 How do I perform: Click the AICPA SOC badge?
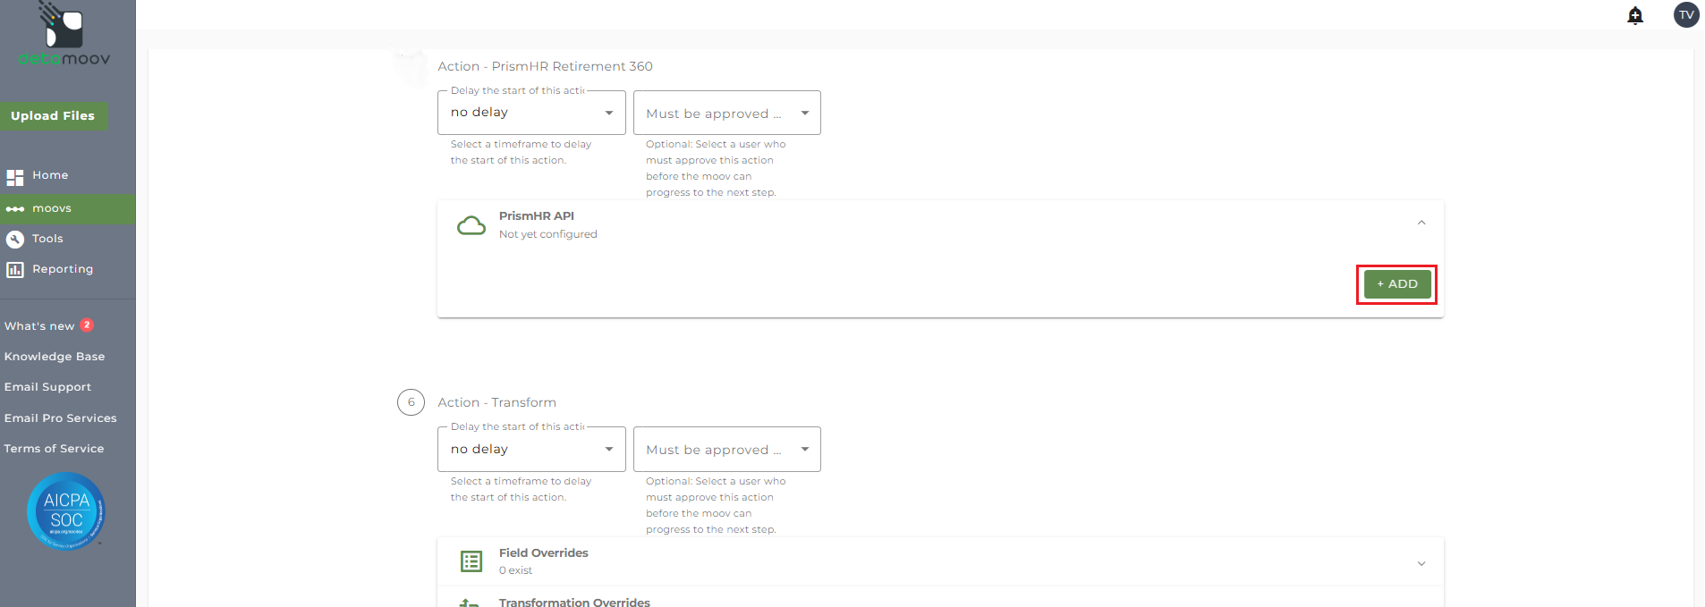click(x=66, y=511)
